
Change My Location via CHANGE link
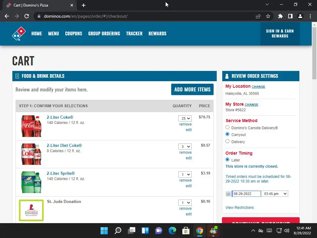point(258,87)
